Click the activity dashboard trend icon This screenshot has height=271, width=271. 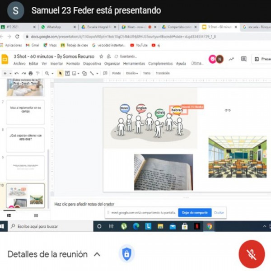click(x=231, y=59)
